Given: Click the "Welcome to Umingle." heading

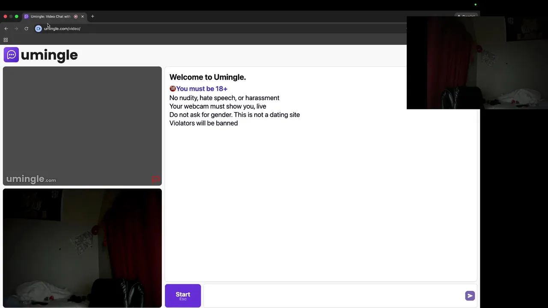Looking at the screenshot, I should coord(208,77).
